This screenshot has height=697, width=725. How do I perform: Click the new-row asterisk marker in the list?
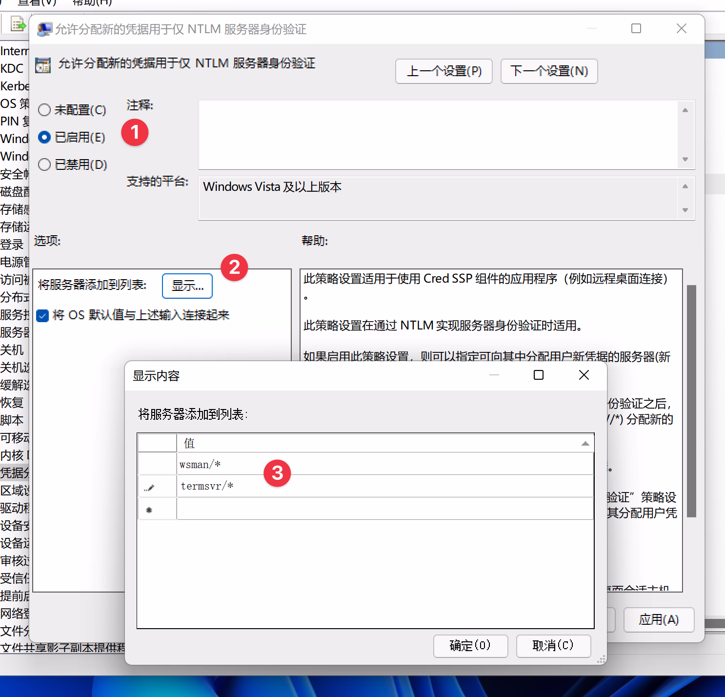pos(149,510)
